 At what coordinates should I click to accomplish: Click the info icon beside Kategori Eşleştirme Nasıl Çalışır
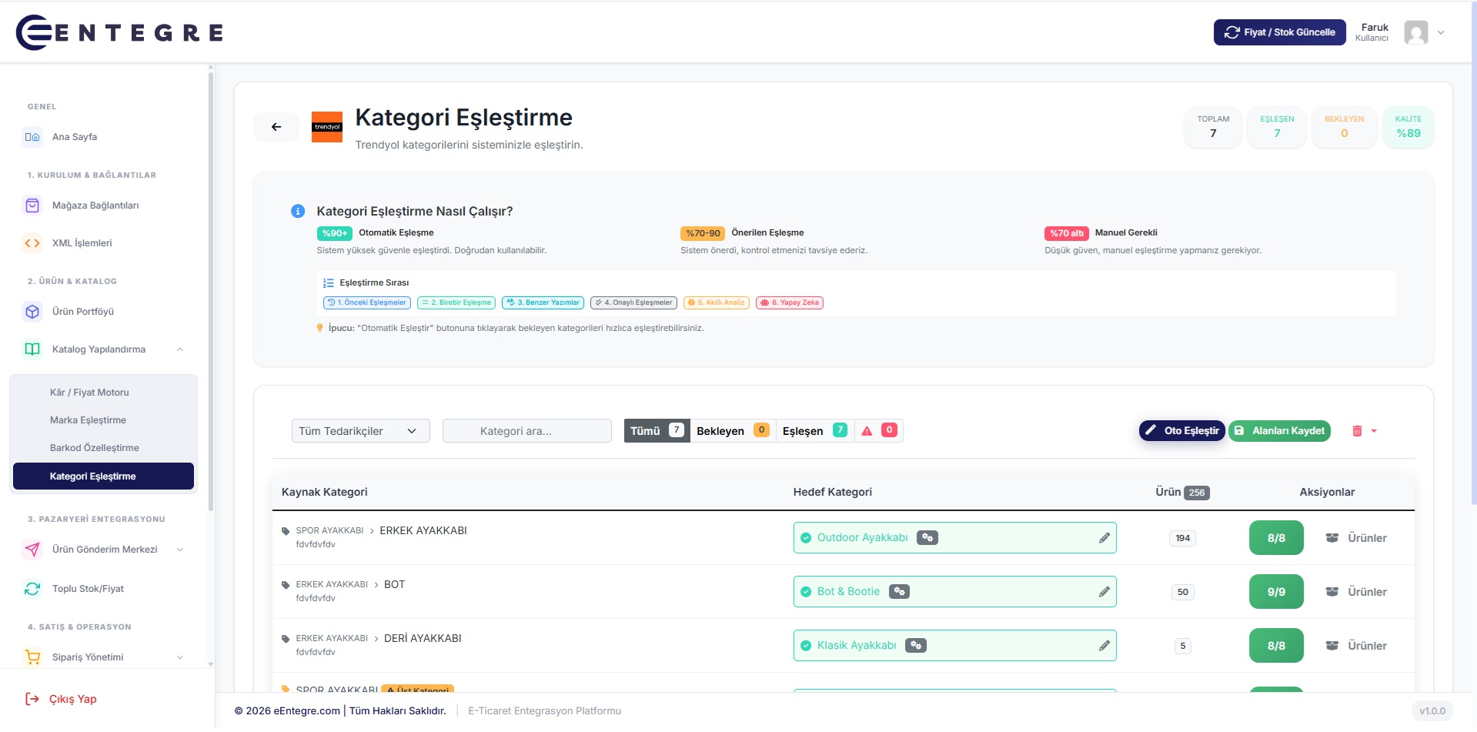pyautogui.click(x=298, y=211)
